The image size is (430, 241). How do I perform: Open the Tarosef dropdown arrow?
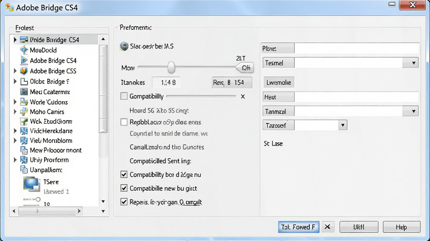[343, 126]
